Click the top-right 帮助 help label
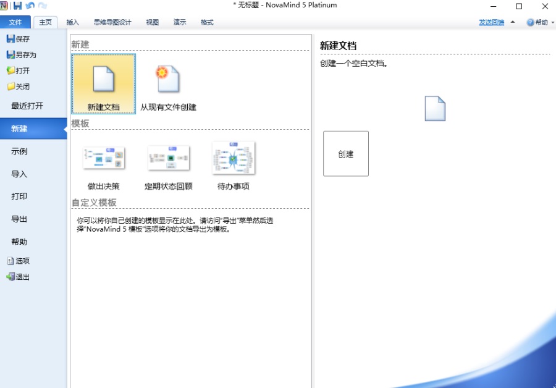This screenshot has width=556, height=388. tap(541, 22)
